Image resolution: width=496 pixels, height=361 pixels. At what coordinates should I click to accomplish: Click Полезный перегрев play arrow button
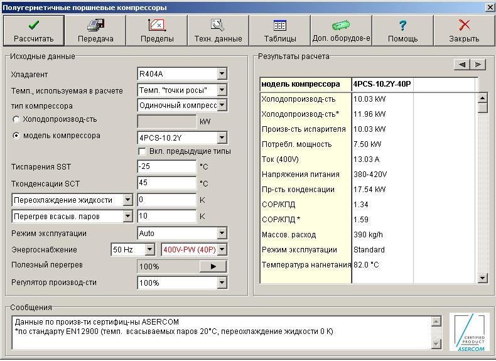tap(213, 266)
